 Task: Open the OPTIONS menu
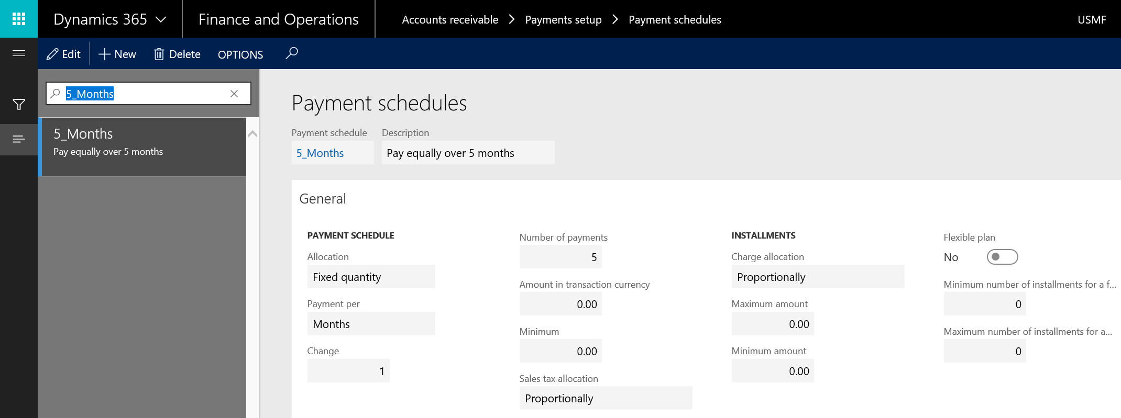(x=240, y=54)
